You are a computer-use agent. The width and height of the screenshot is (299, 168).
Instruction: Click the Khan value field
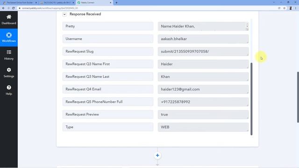[203, 77]
